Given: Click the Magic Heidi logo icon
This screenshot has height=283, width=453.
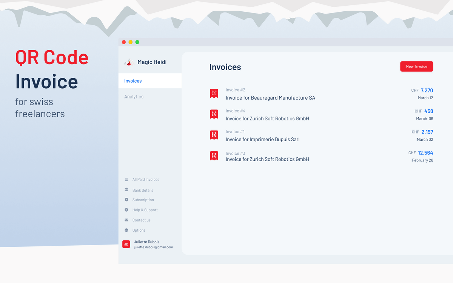Looking at the screenshot, I should click(x=129, y=62).
